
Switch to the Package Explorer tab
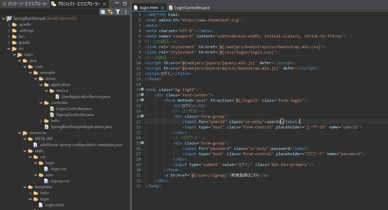tap(25, 4)
